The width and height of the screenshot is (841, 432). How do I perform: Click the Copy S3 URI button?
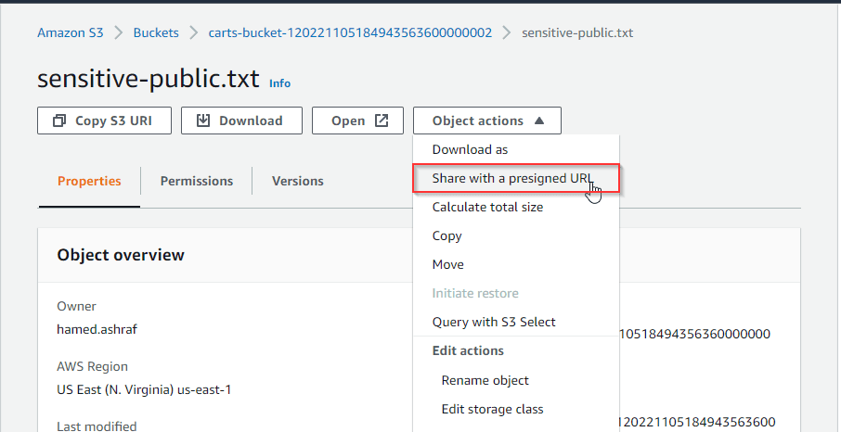pyautogui.click(x=103, y=121)
